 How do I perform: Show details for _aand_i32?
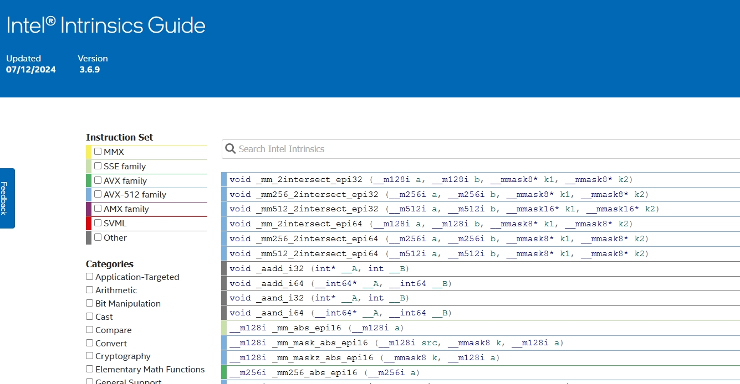click(481, 298)
